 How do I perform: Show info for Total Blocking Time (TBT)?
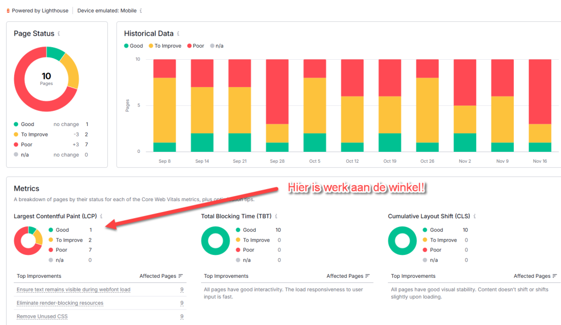point(276,216)
